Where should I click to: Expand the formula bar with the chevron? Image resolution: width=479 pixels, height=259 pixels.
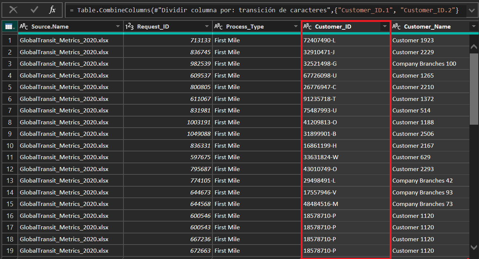coord(472,10)
